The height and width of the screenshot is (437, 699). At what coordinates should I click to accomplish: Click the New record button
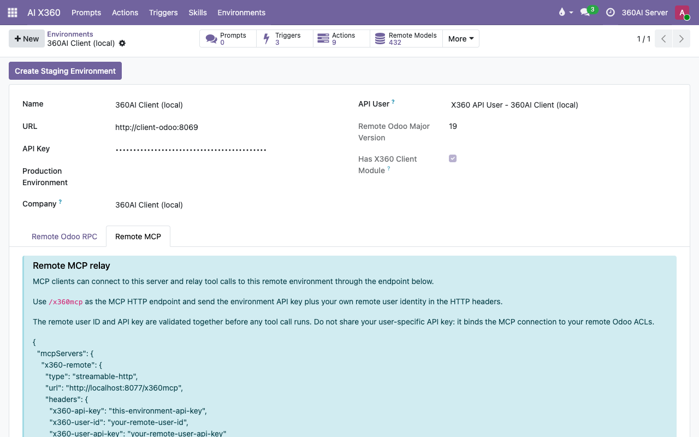tap(27, 39)
